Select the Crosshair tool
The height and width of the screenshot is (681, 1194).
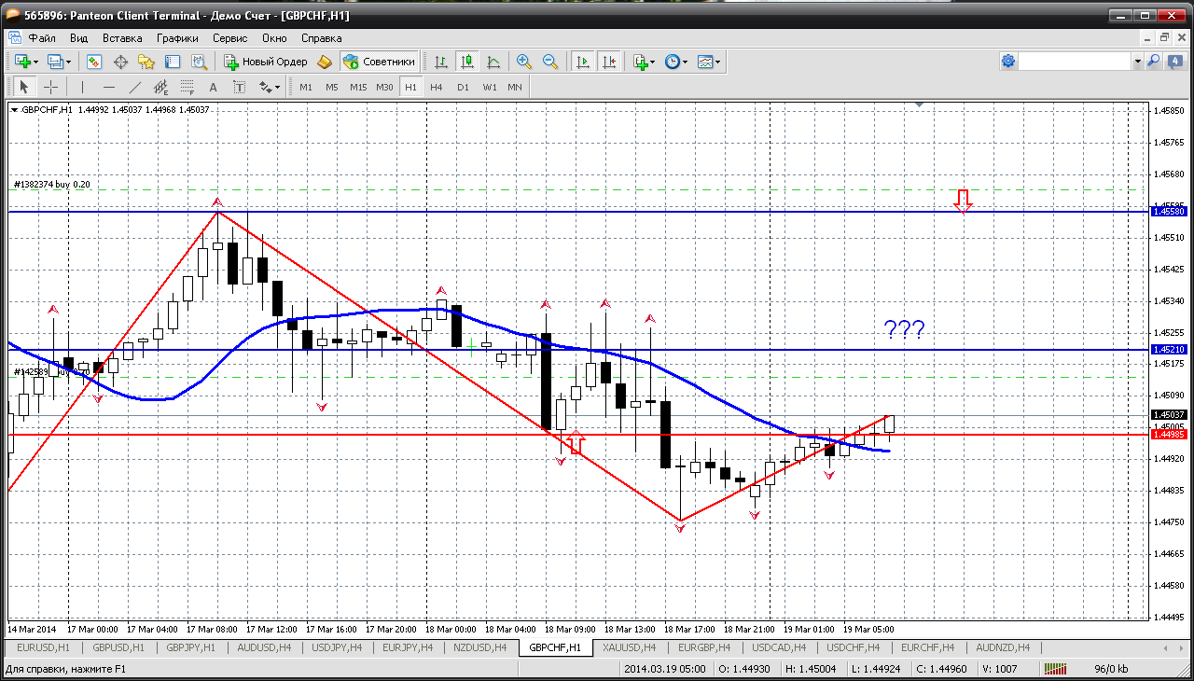click(50, 87)
